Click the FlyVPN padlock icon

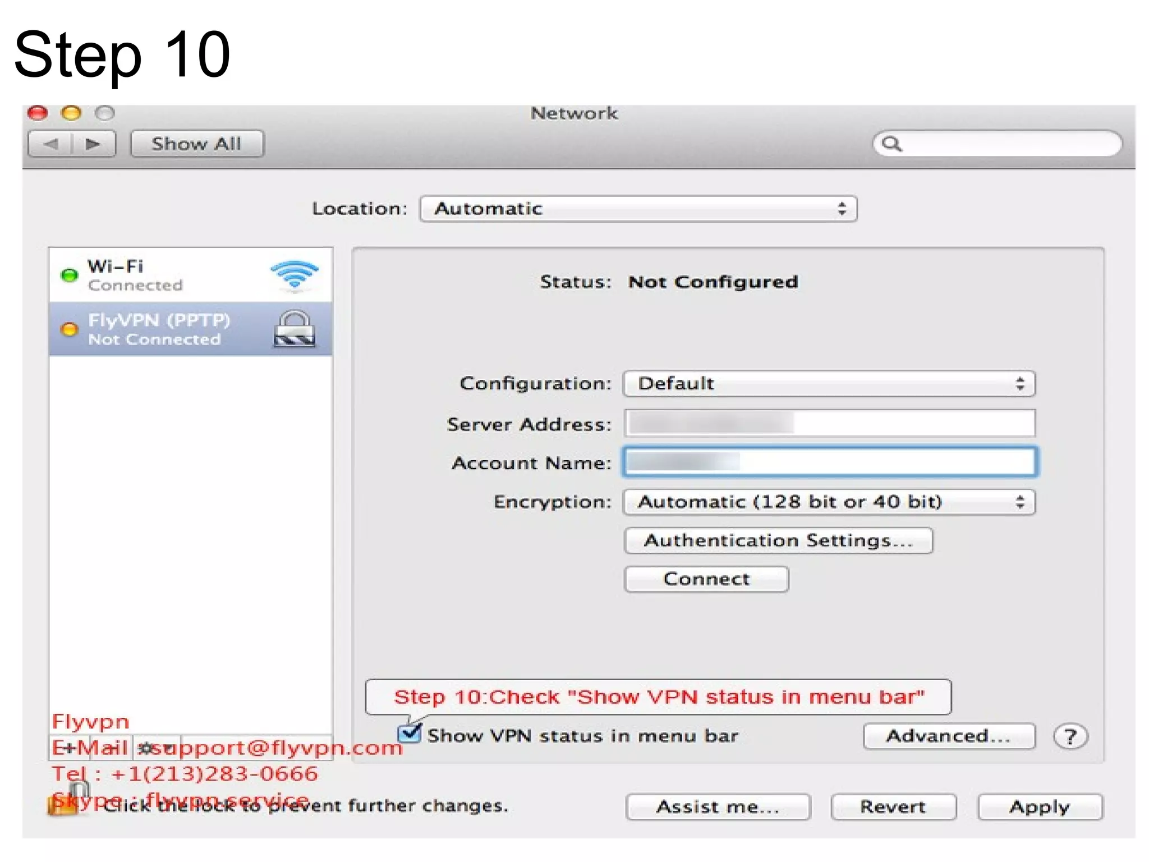[x=295, y=329]
